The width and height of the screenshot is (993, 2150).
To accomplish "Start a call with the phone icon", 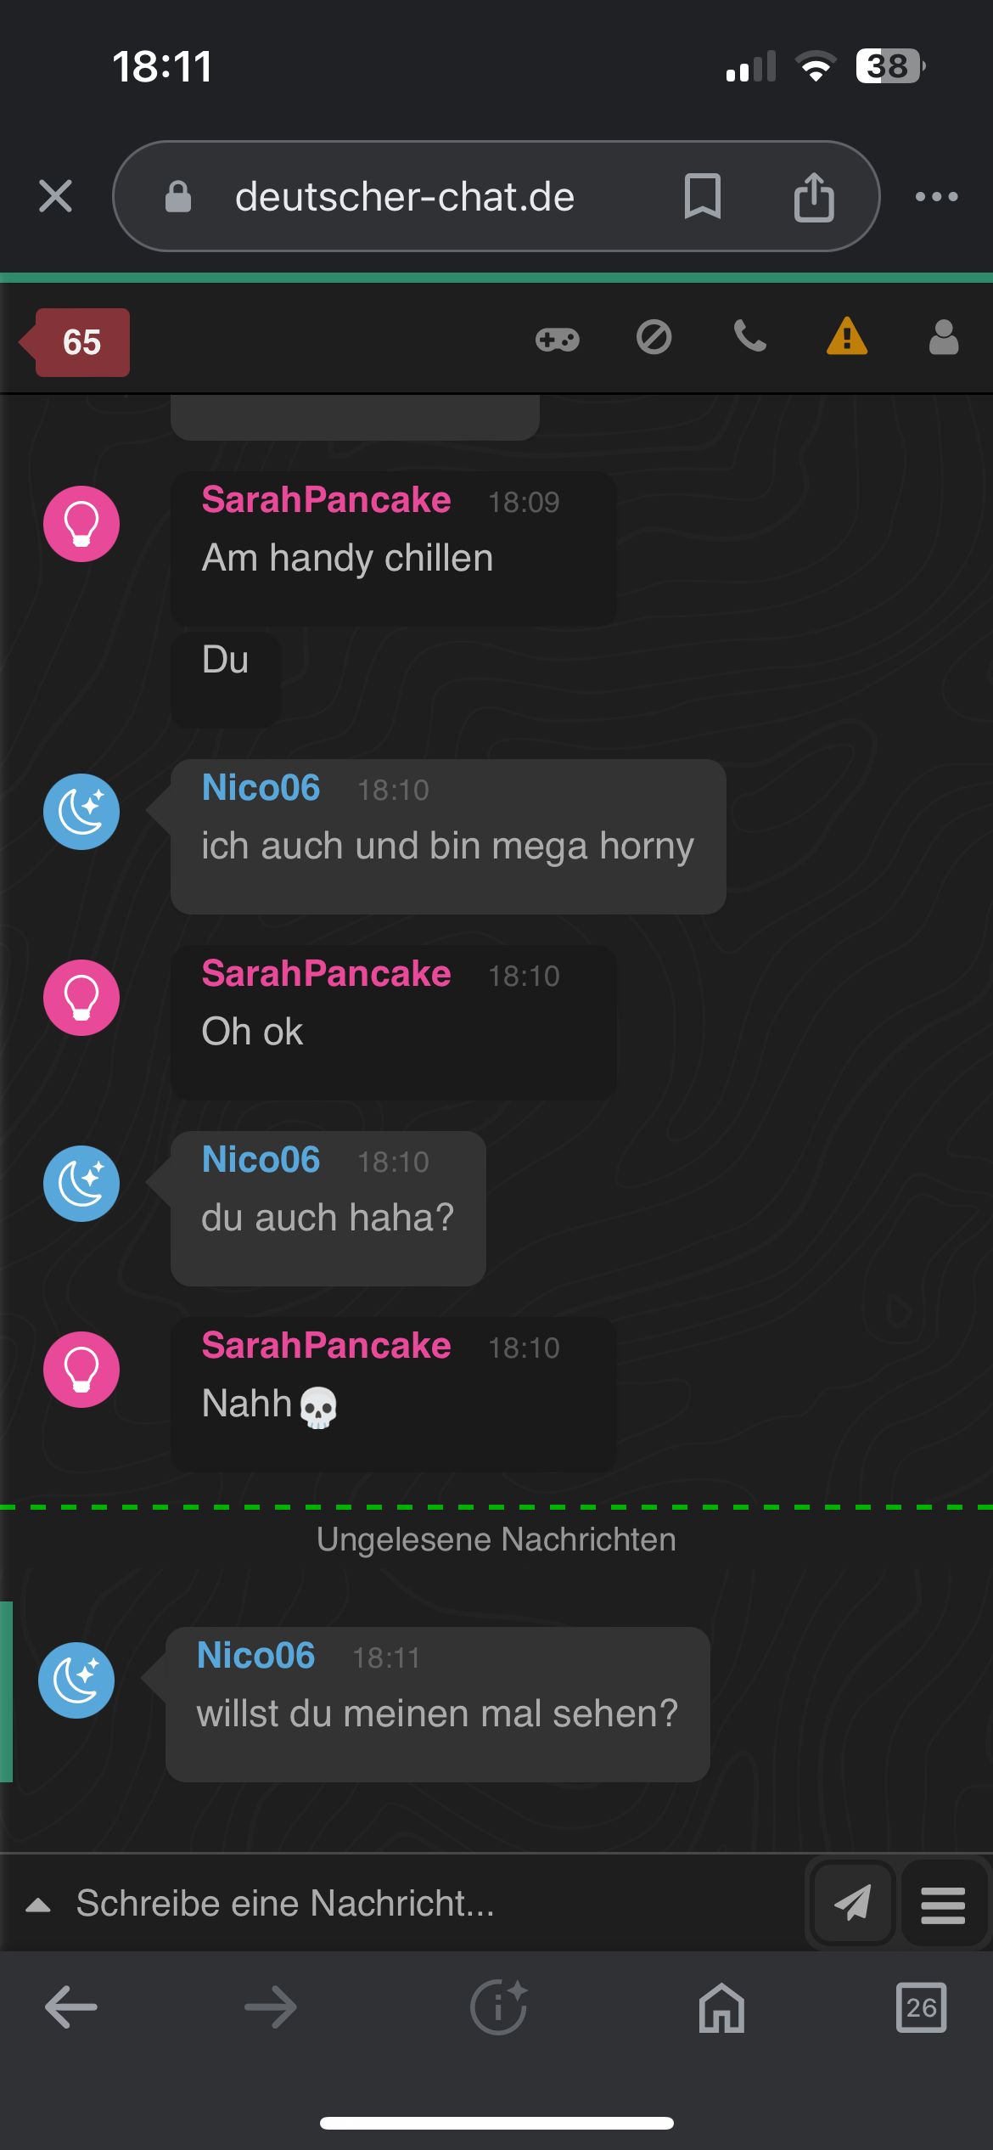I will coord(750,337).
